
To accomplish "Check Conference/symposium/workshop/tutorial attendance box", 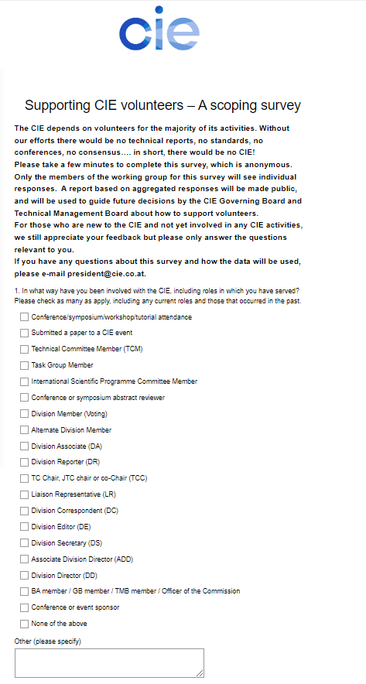I will pyautogui.click(x=24, y=317).
